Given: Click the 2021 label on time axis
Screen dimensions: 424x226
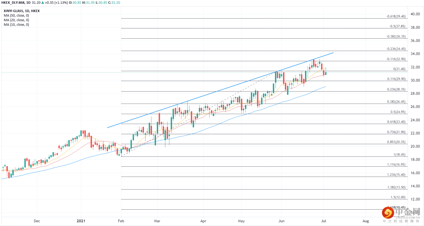Looking at the screenshot, I should (81, 221).
